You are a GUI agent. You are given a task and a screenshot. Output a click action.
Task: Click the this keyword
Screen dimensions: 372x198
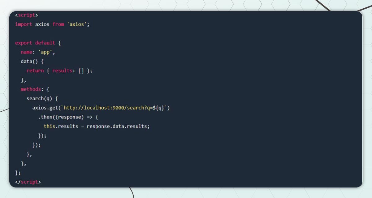coord(49,127)
